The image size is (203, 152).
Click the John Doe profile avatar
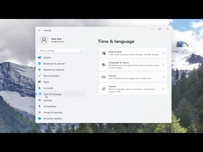[44, 40]
